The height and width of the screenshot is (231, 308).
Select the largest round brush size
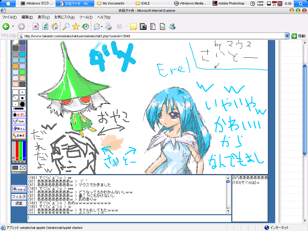(x=22, y=104)
